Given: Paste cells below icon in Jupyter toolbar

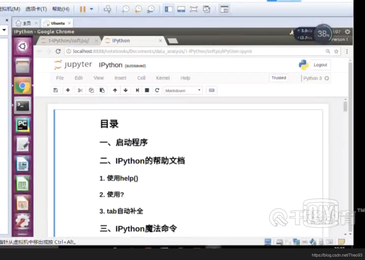Looking at the screenshot, I should 102,90.
